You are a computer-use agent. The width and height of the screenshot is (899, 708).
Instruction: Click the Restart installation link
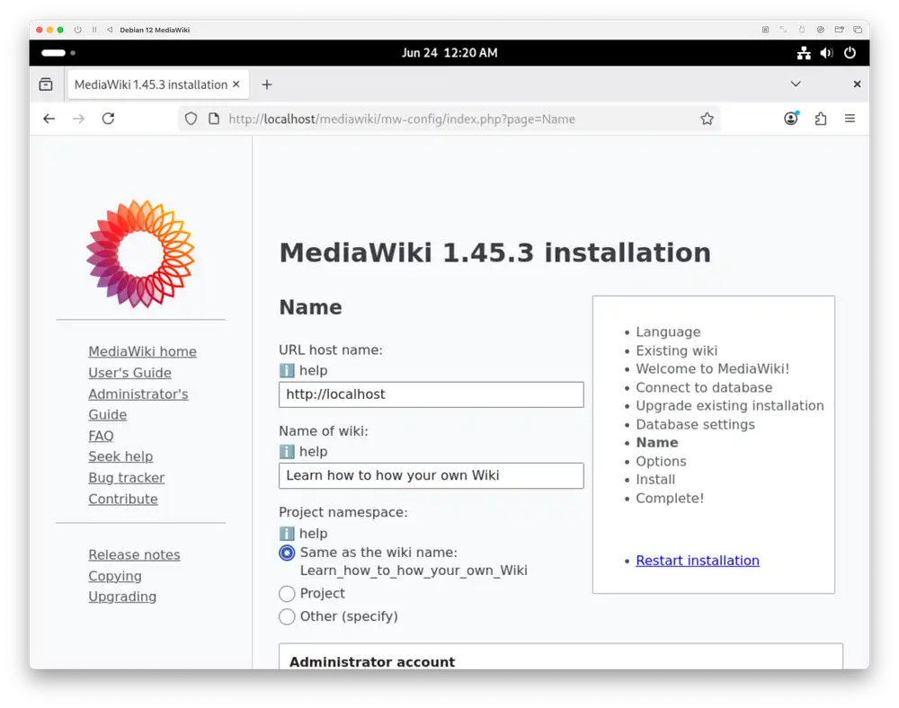pyautogui.click(x=698, y=561)
